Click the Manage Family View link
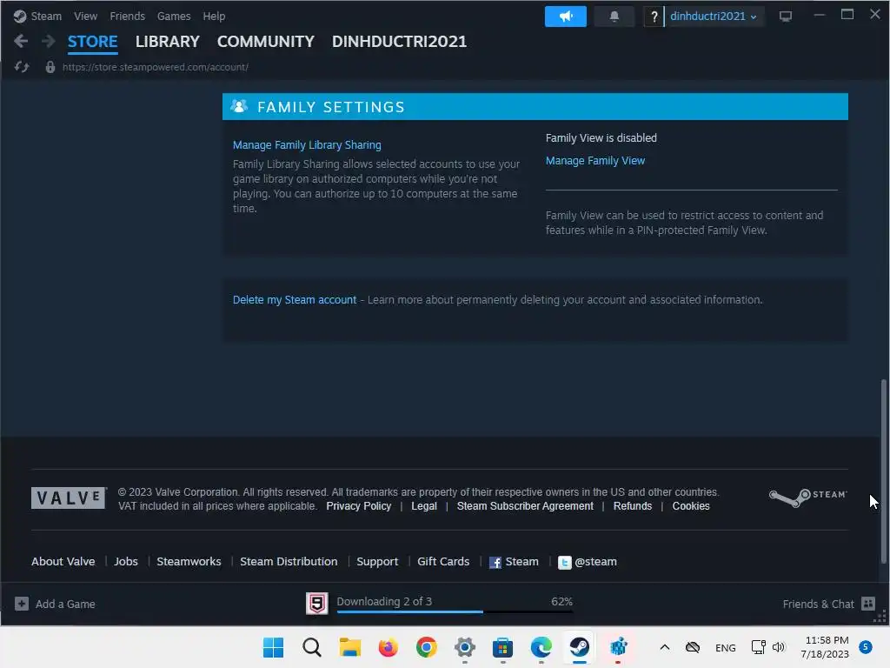 [594, 161]
